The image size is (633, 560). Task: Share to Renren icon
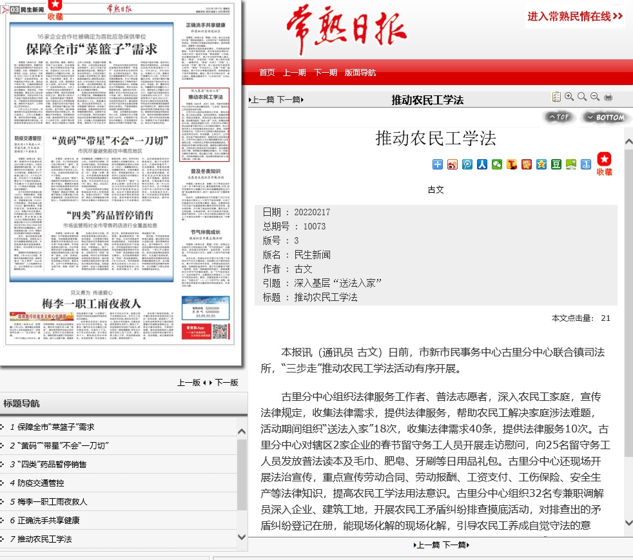pyautogui.click(x=482, y=164)
